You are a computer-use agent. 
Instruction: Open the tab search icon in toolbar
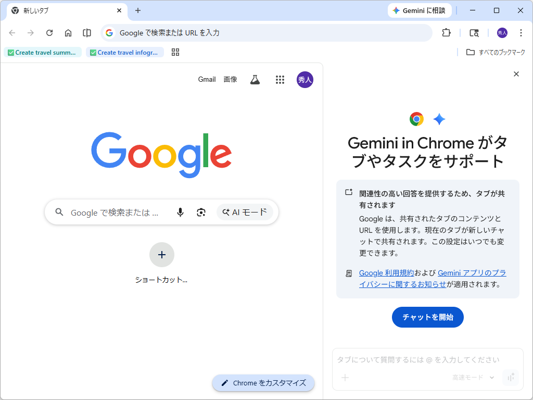pyautogui.click(x=474, y=33)
